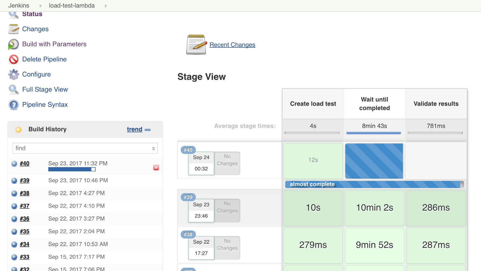Open the build history trend link
Viewport: 481px width, 271px height.
point(134,129)
